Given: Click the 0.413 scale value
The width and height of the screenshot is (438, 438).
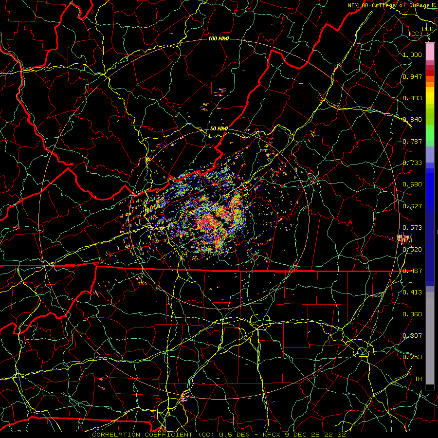Looking at the screenshot, I should tap(412, 292).
